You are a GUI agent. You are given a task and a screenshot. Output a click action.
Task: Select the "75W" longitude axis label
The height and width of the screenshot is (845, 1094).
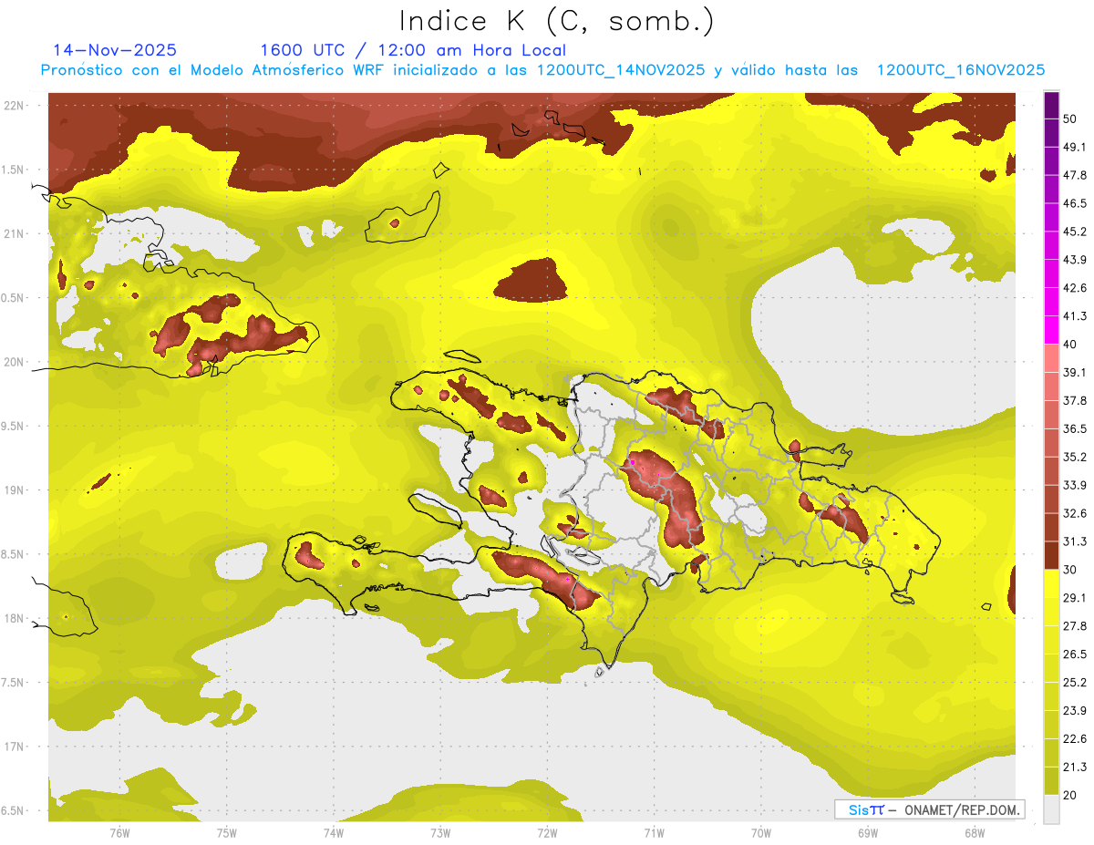click(x=226, y=833)
